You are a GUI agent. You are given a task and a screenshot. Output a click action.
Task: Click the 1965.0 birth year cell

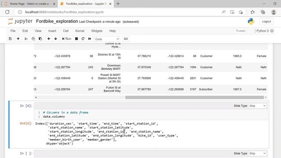click(237, 56)
